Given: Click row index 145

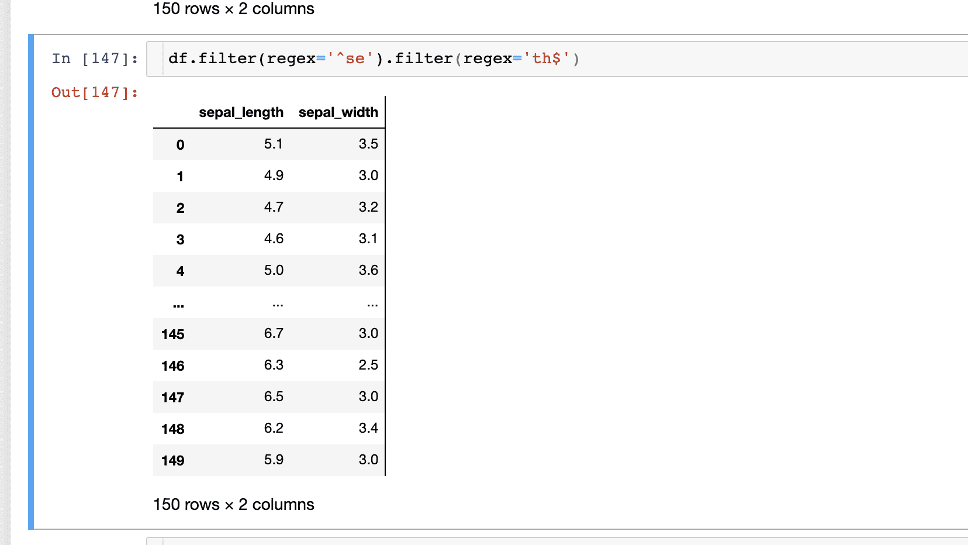Looking at the screenshot, I should [x=173, y=334].
